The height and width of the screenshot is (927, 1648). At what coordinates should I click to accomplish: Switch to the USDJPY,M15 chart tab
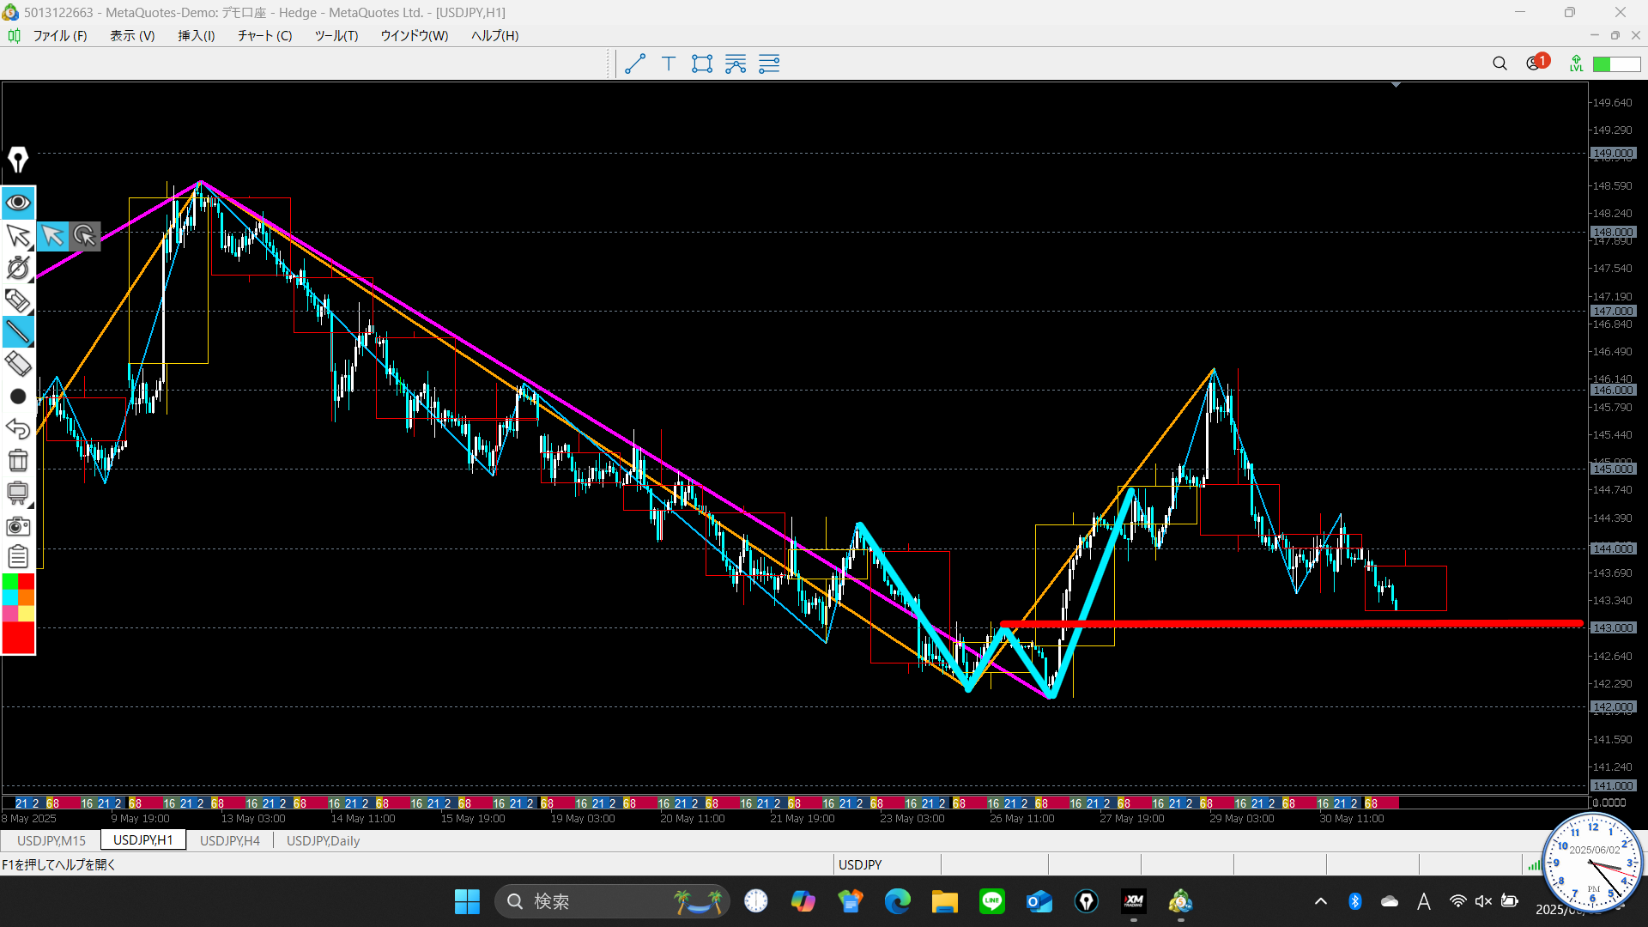[x=51, y=840]
